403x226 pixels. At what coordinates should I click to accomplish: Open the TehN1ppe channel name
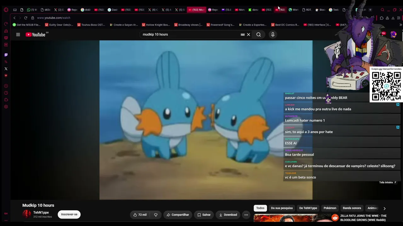41,213
